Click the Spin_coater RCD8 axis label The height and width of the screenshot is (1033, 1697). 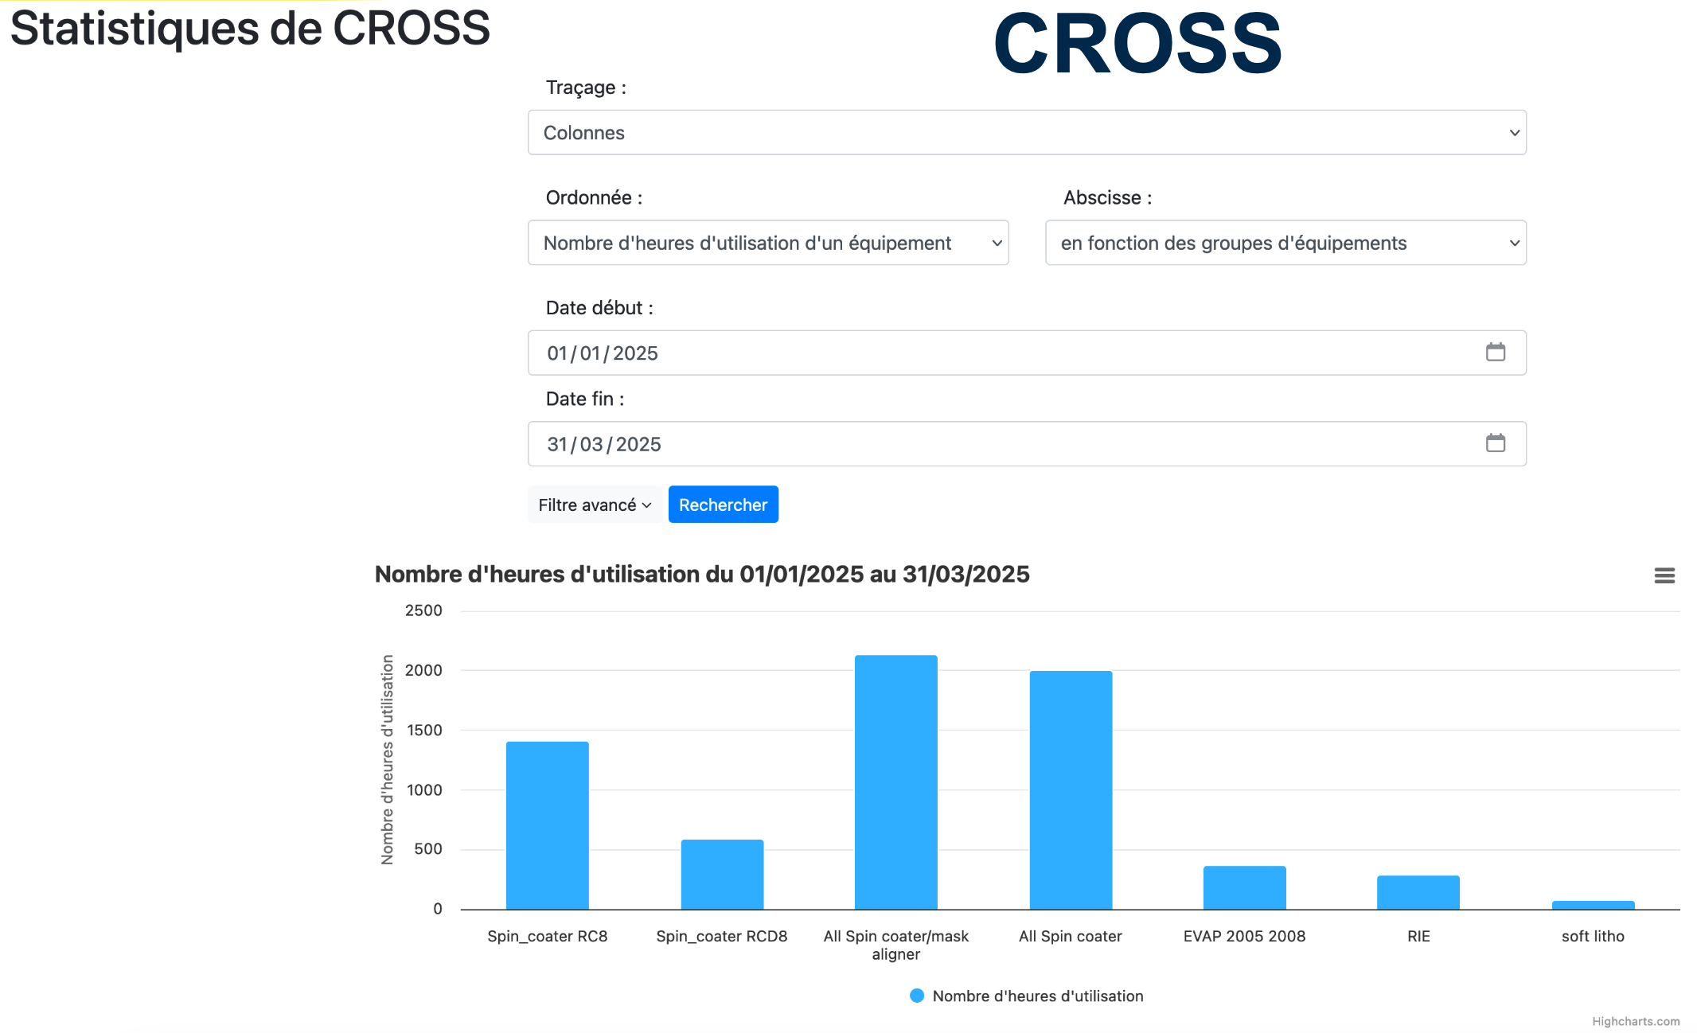point(722,937)
